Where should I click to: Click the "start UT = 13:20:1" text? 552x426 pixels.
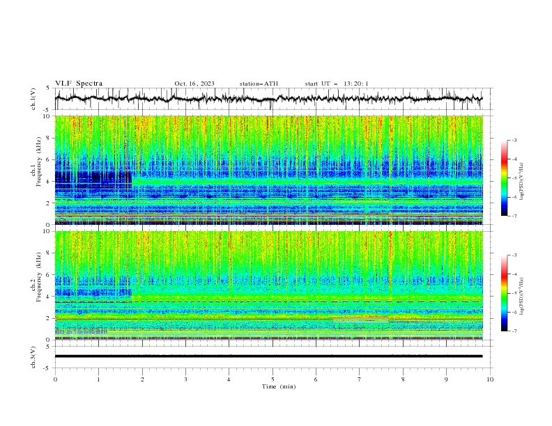click(337, 84)
